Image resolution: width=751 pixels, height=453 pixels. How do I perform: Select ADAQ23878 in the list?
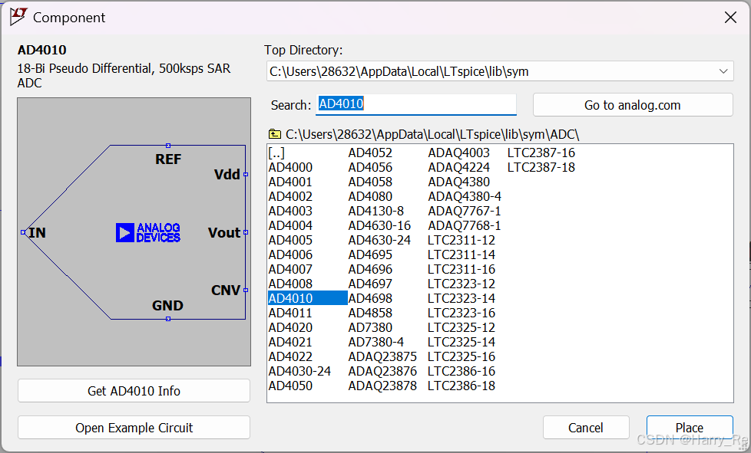pos(382,386)
